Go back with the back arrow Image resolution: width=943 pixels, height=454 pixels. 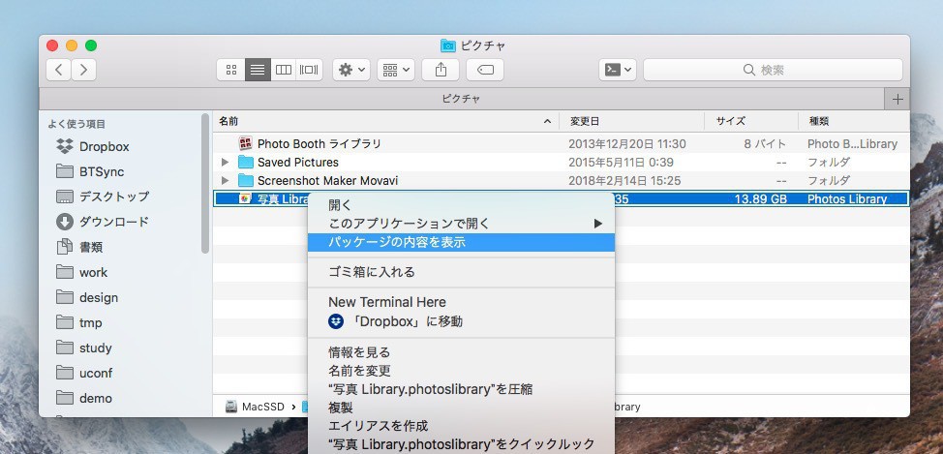[59, 70]
